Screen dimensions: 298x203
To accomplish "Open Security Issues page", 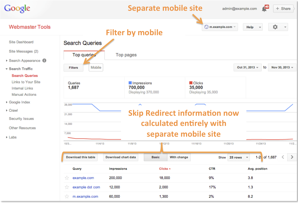I will point(21,119).
